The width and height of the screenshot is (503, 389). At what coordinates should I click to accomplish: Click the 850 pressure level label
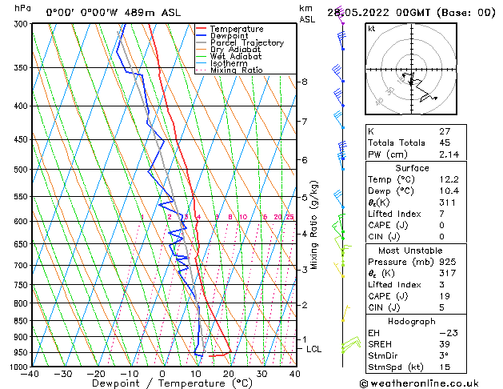click(x=22, y=321)
